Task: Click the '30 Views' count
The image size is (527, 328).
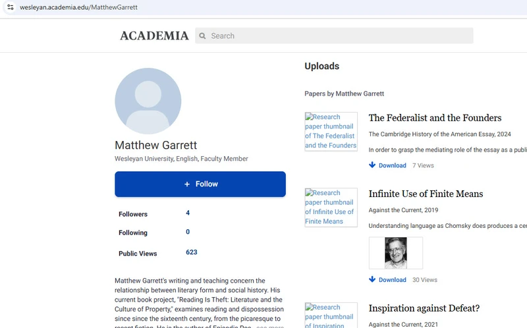Action: click(425, 280)
